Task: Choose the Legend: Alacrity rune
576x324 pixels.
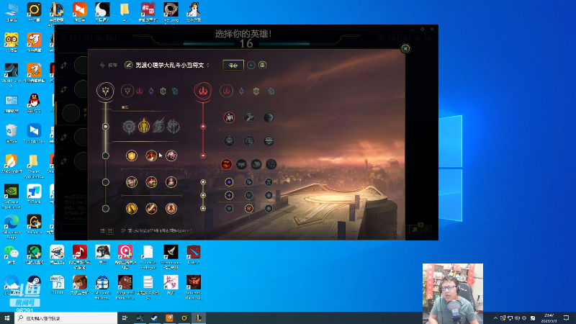Action: point(132,182)
